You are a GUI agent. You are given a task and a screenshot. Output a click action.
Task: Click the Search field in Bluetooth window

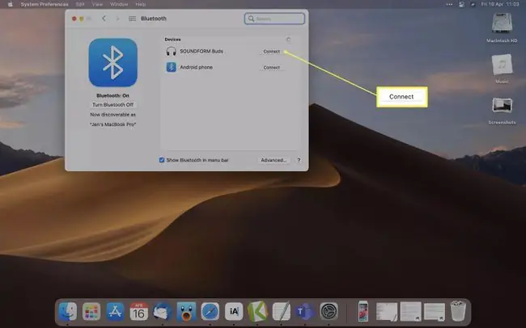click(274, 19)
